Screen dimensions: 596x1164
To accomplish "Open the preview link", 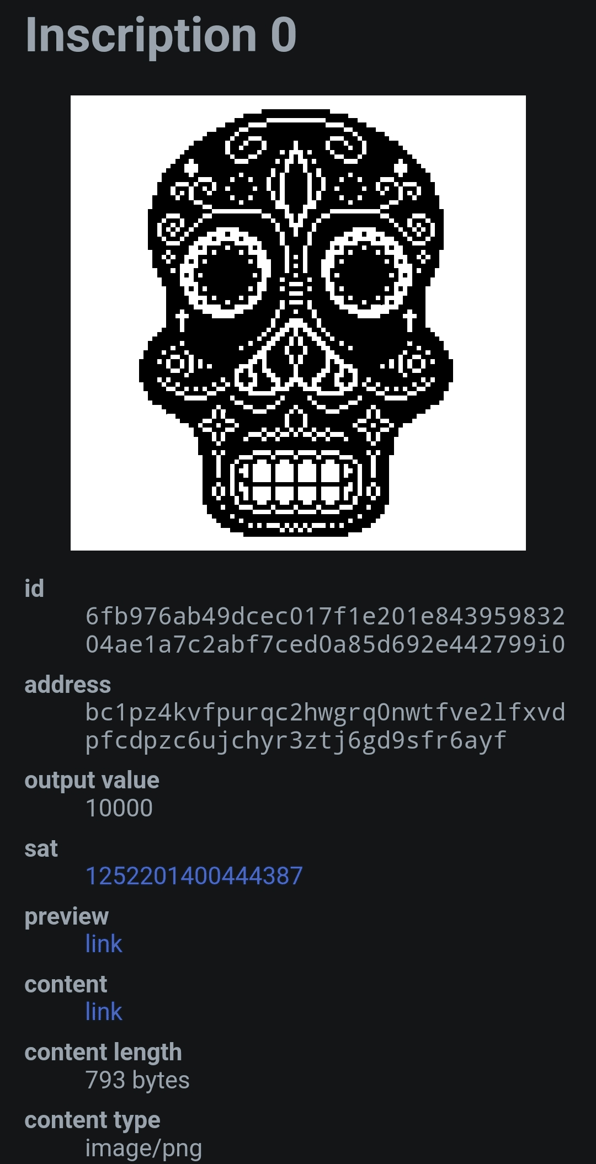I will (104, 944).
